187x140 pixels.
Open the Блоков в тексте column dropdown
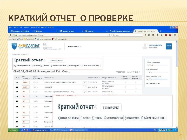pyautogui.click(x=139, y=79)
